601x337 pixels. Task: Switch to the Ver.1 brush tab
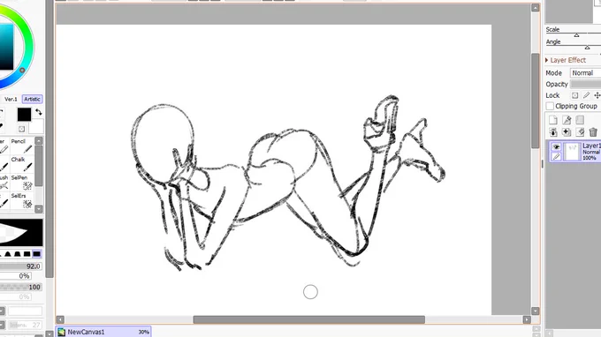coord(11,99)
